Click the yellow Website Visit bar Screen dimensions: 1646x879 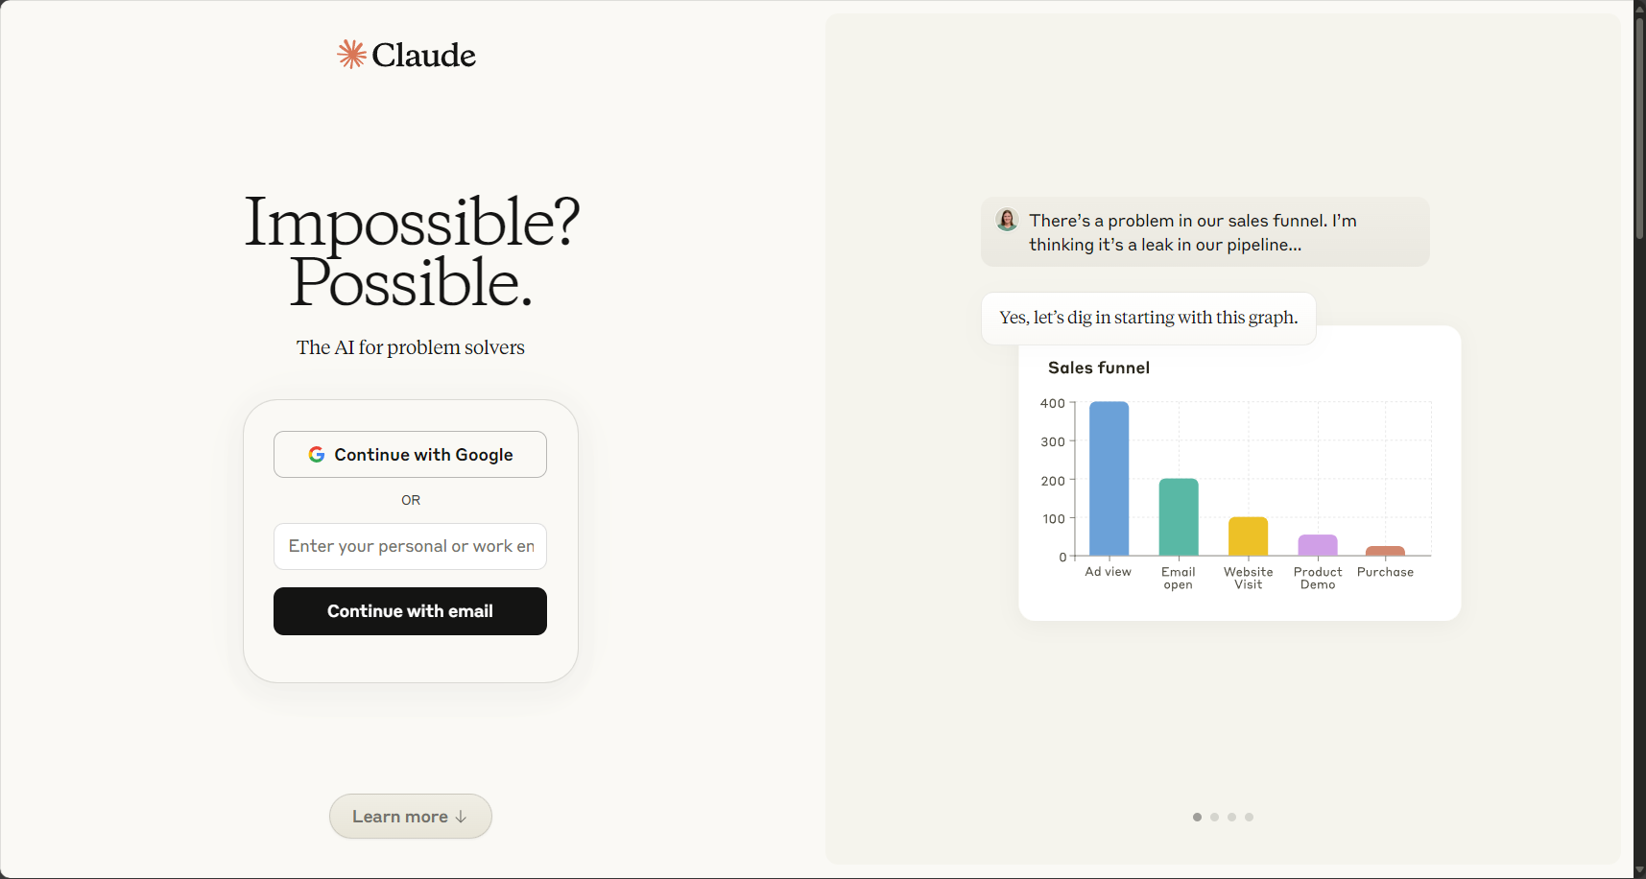[1248, 536]
